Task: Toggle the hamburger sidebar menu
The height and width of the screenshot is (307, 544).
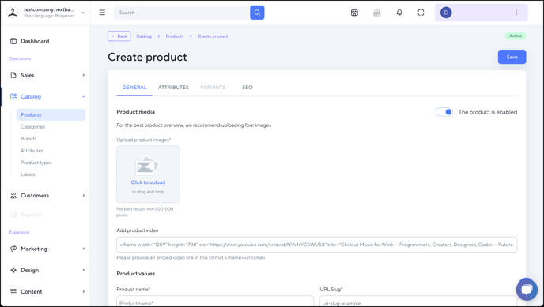Action: [102, 13]
